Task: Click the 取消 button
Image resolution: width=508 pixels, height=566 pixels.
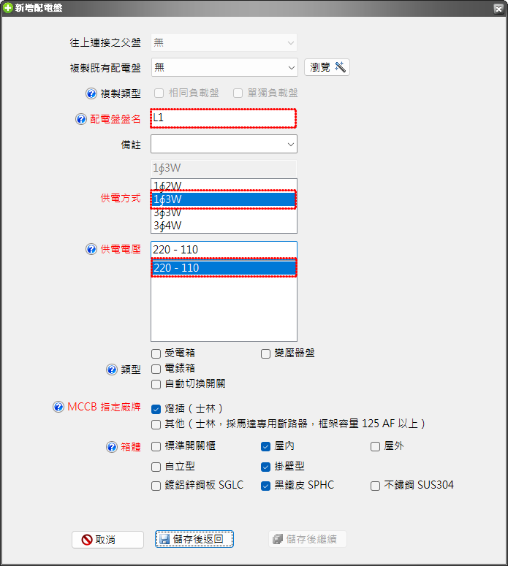Action: (x=107, y=540)
